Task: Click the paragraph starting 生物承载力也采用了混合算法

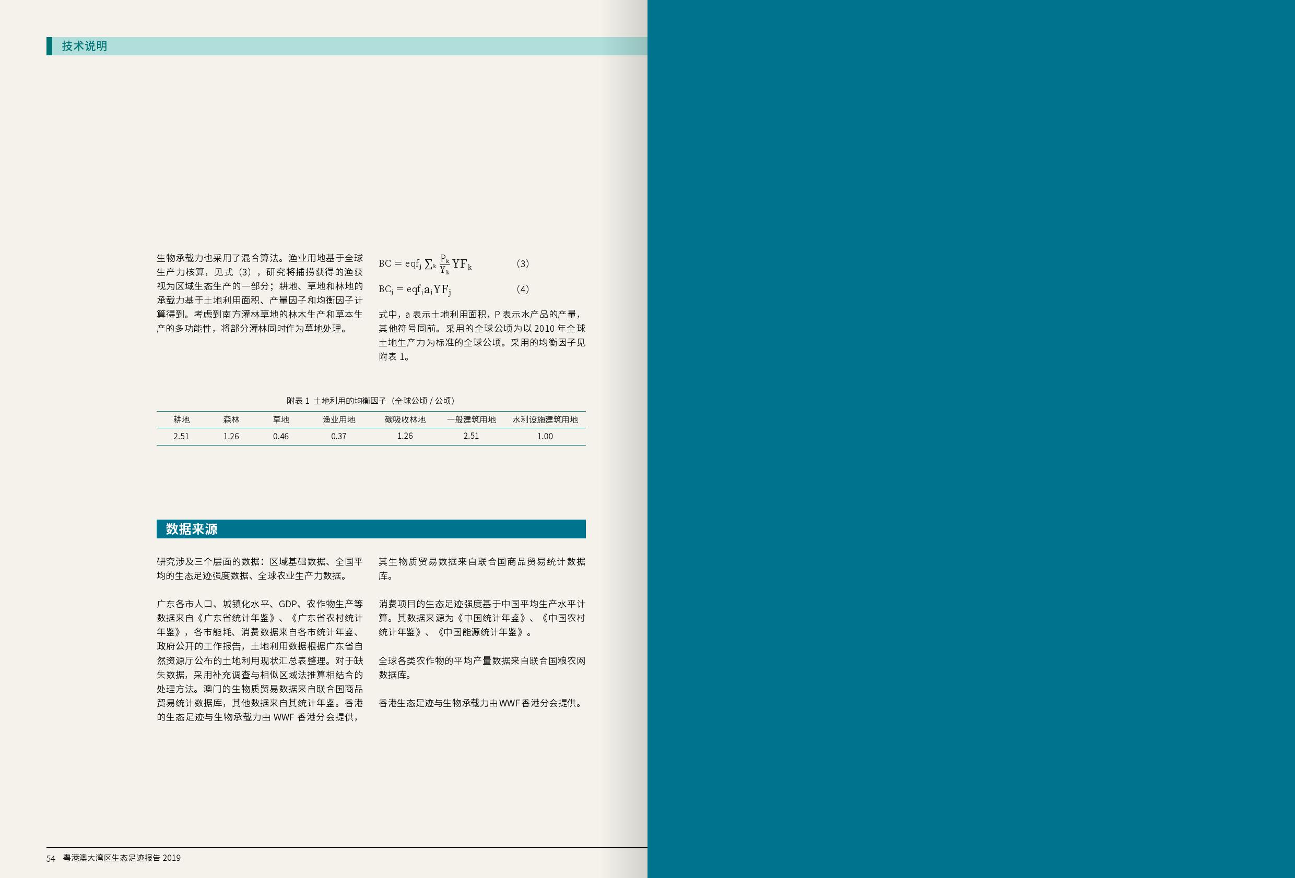Action: click(x=260, y=293)
